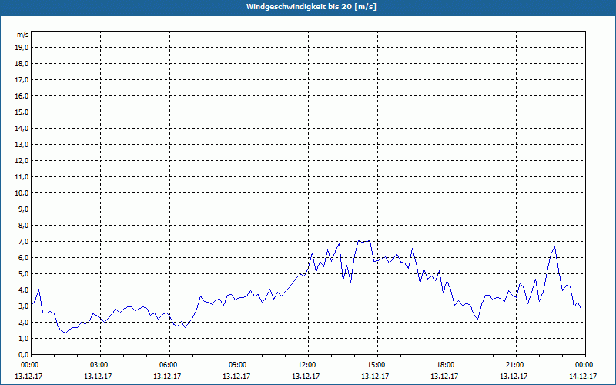Viewport: 616px width, 385px height.
Task: Pick the "1,0" y-axis label
Action: 23,339
